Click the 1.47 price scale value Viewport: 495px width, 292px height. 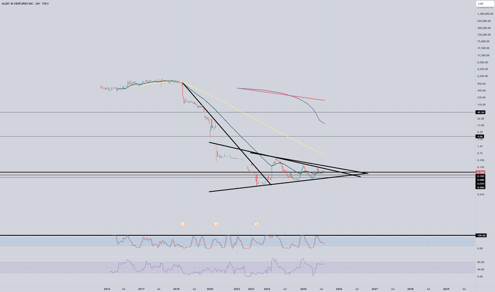pos(480,146)
